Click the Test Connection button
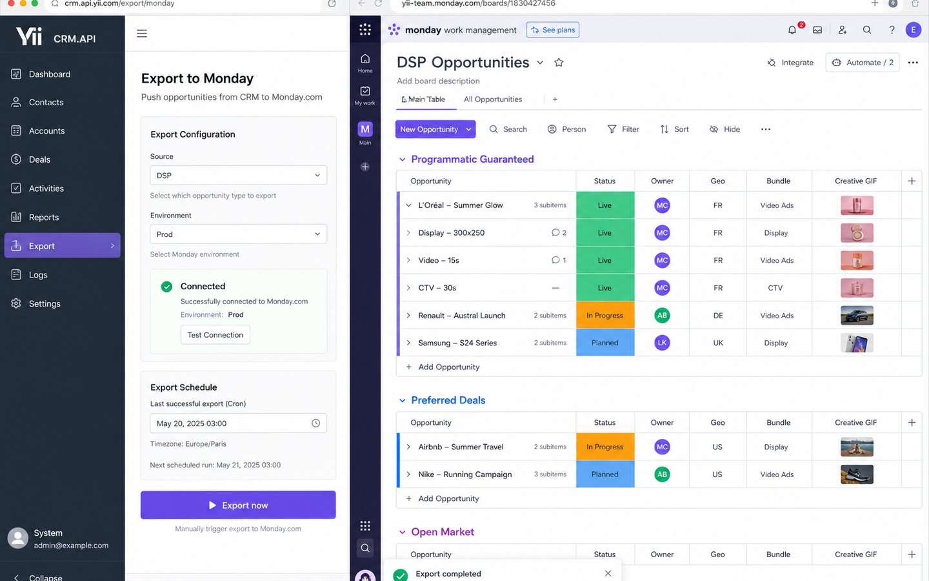Viewport: 929px width, 581px height. pyautogui.click(x=215, y=335)
